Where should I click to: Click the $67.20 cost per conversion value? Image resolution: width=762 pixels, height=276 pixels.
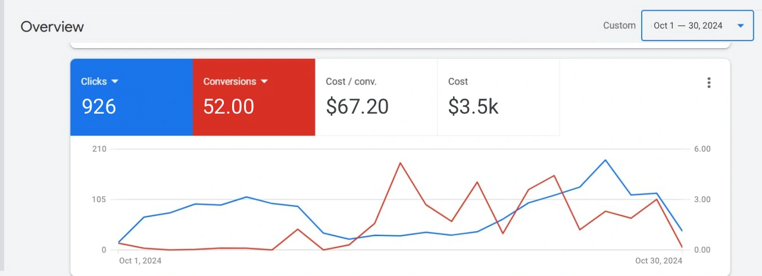click(357, 106)
